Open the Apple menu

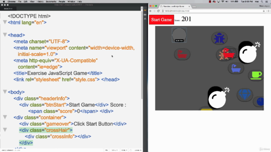click(x=4, y=1)
